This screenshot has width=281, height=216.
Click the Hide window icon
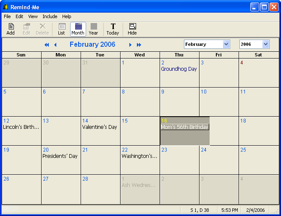pyautogui.click(x=132, y=29)
